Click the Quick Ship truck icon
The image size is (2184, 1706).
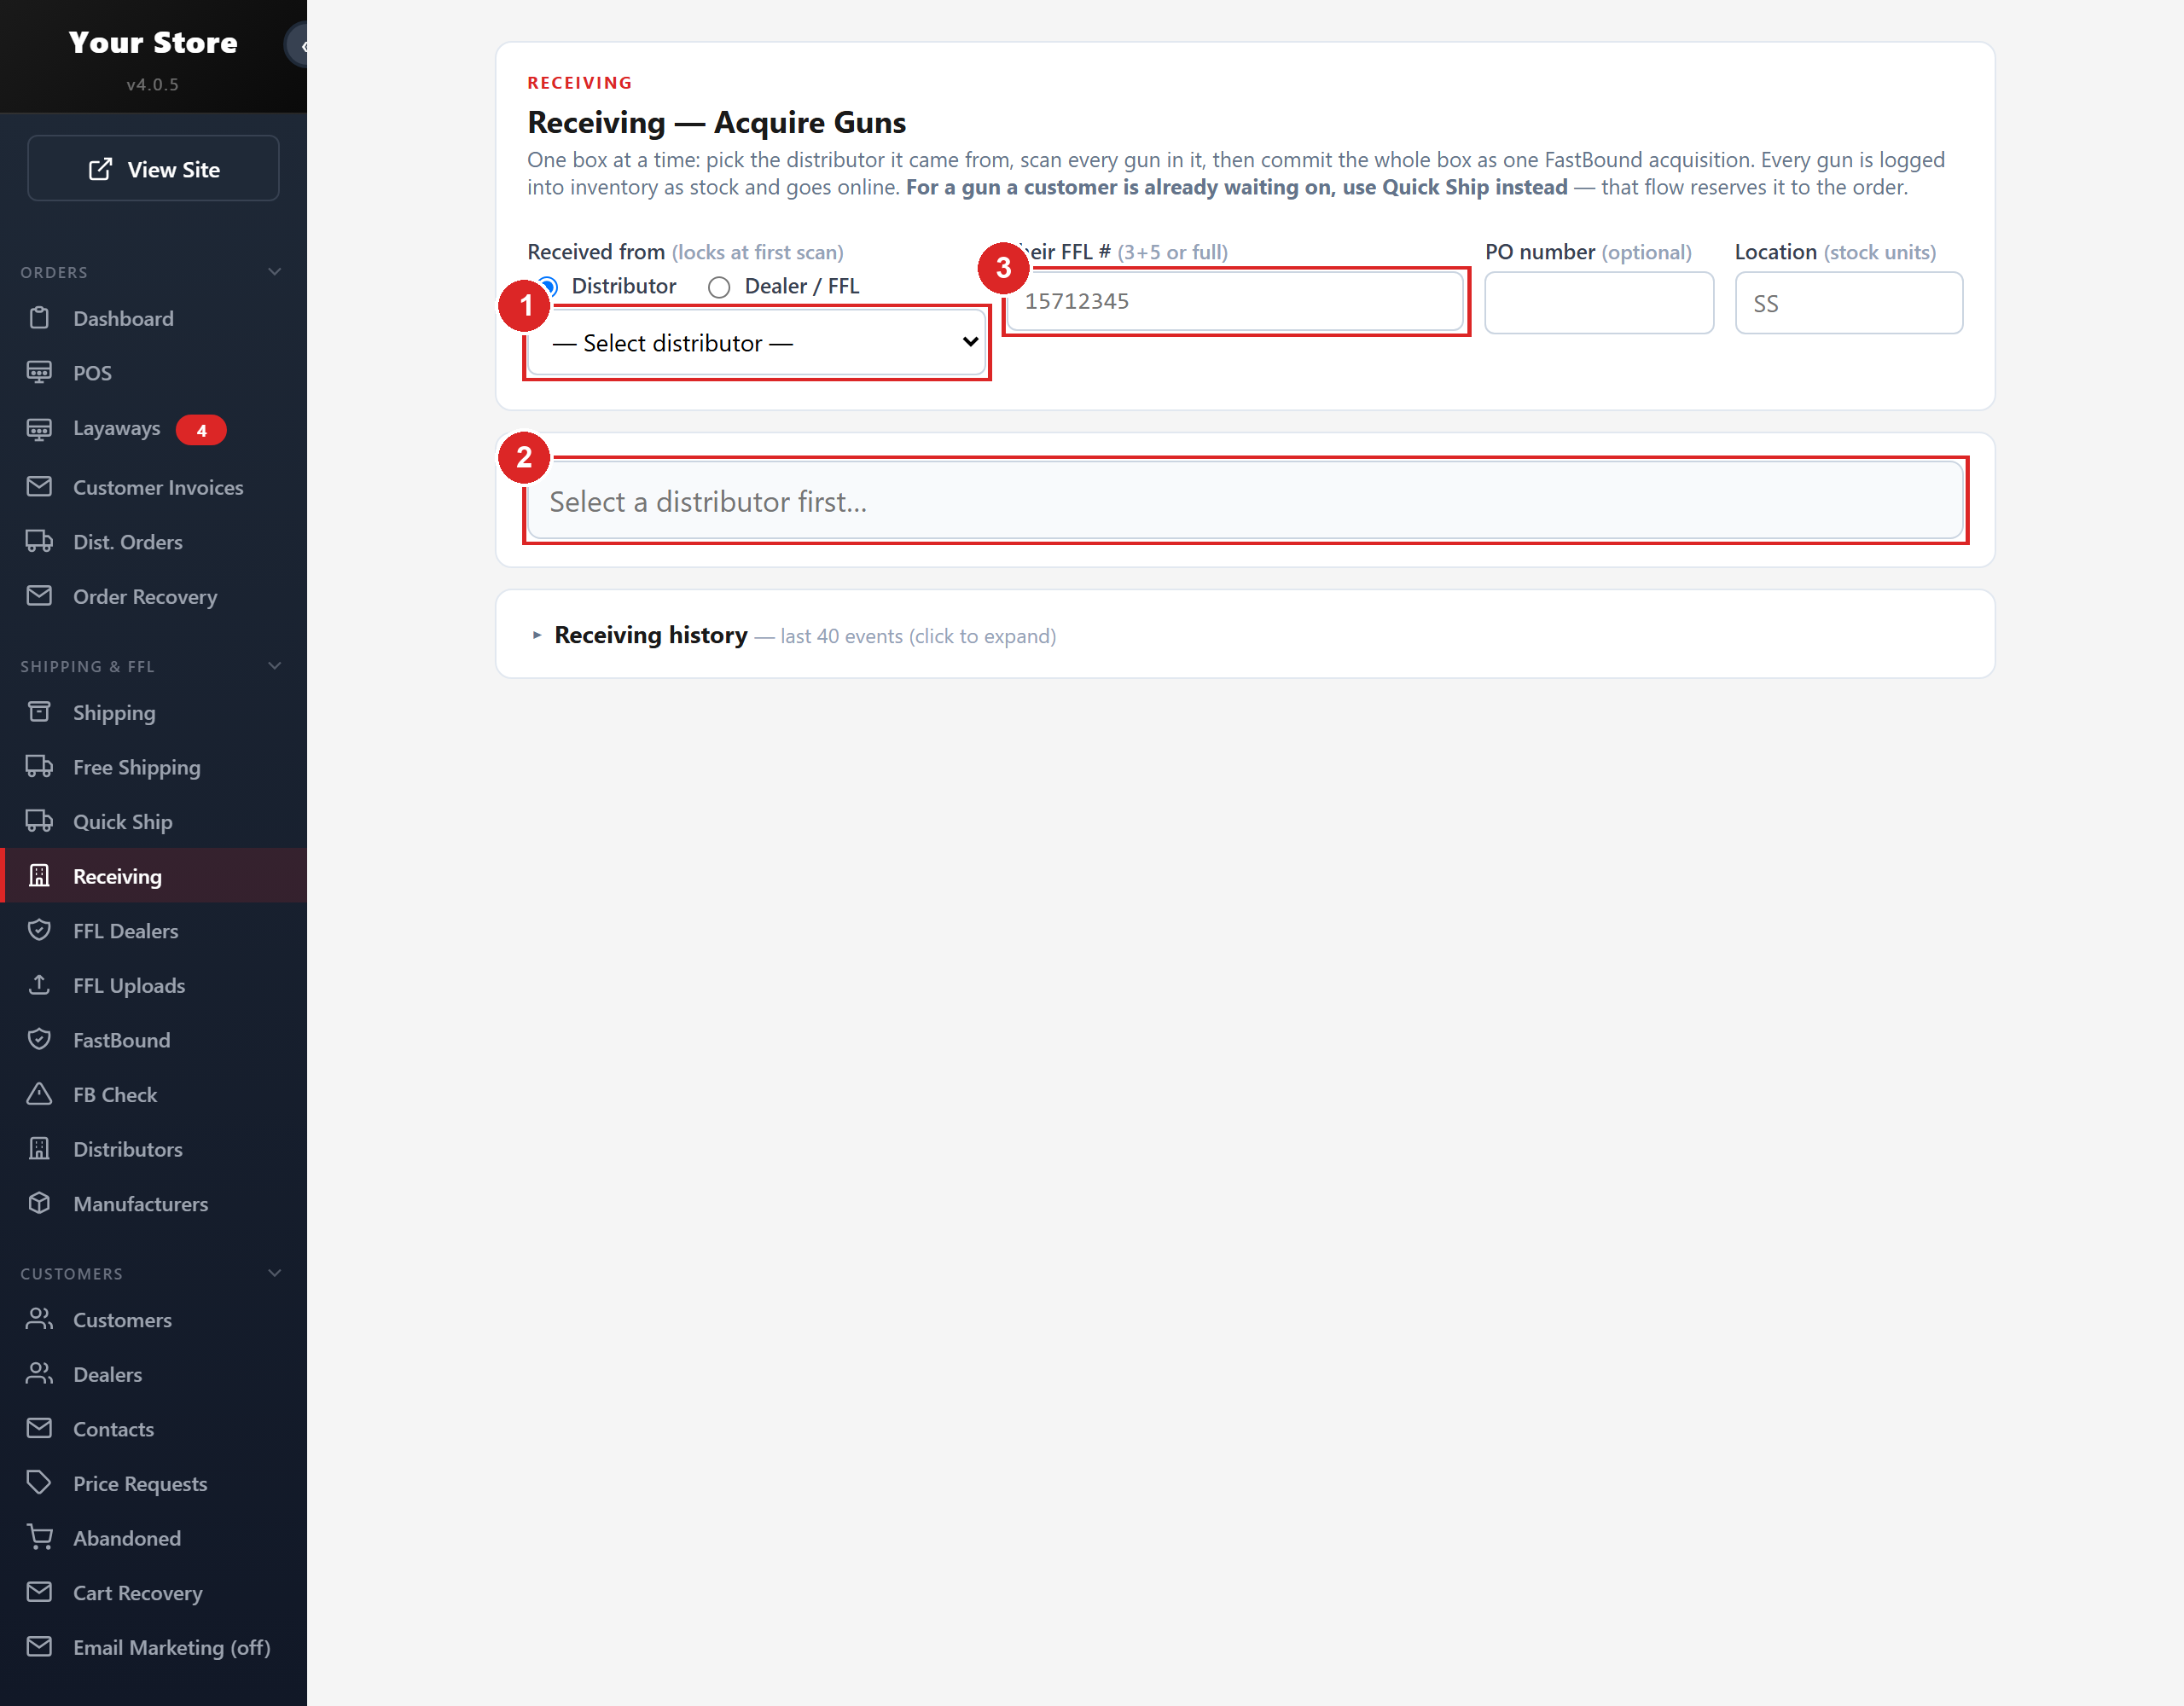coord(39,821)
